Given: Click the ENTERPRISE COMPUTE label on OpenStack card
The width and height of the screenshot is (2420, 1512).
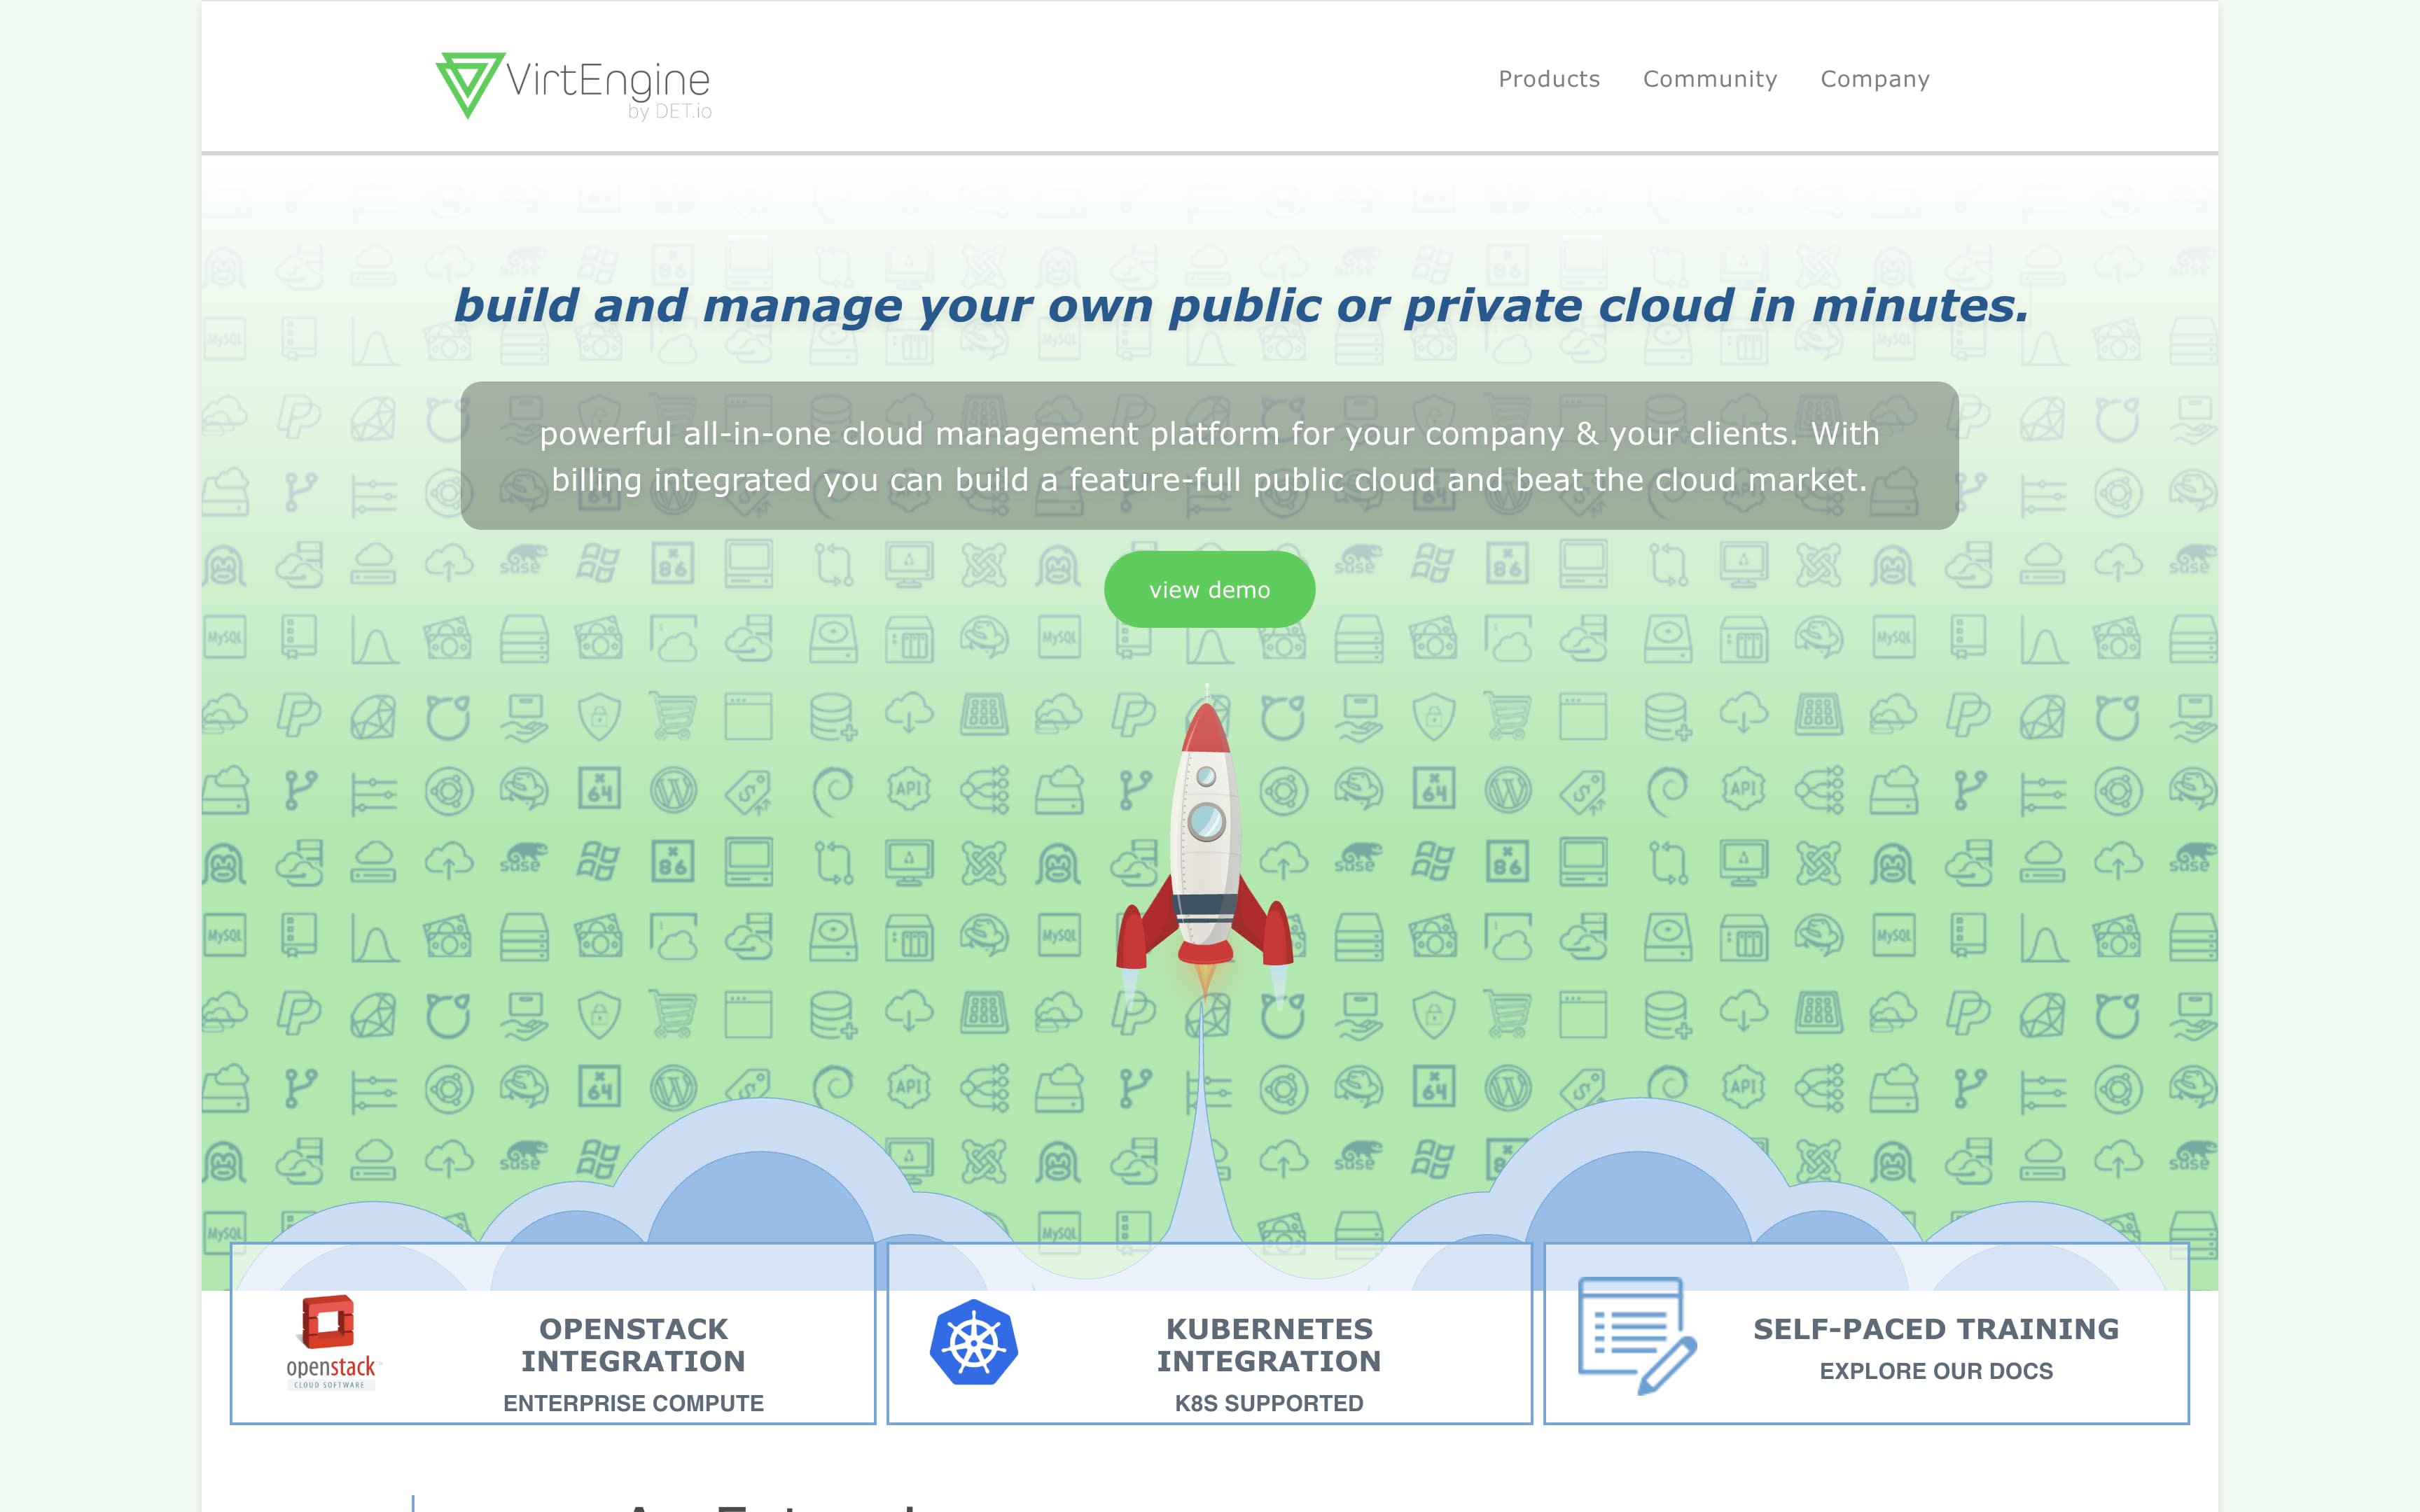Looking at the screenshot, I should tap(632, 1402).
